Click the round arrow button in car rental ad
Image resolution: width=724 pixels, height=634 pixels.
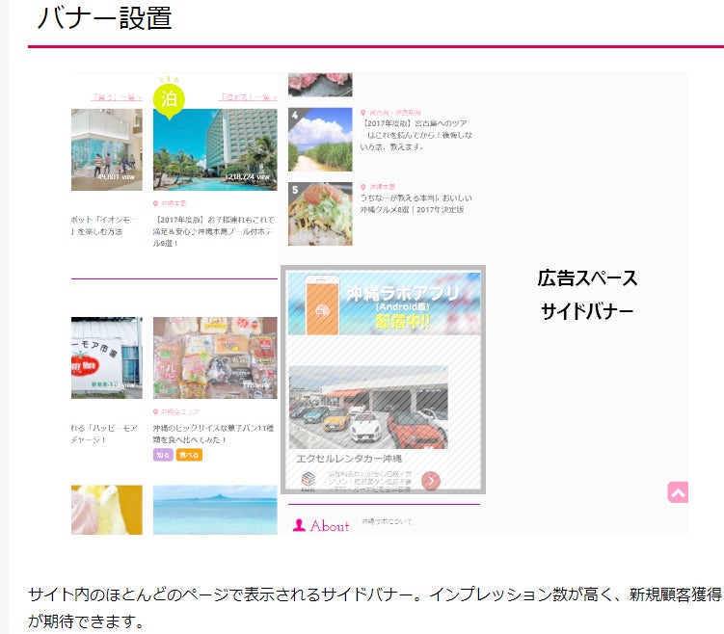click(431, 480)
